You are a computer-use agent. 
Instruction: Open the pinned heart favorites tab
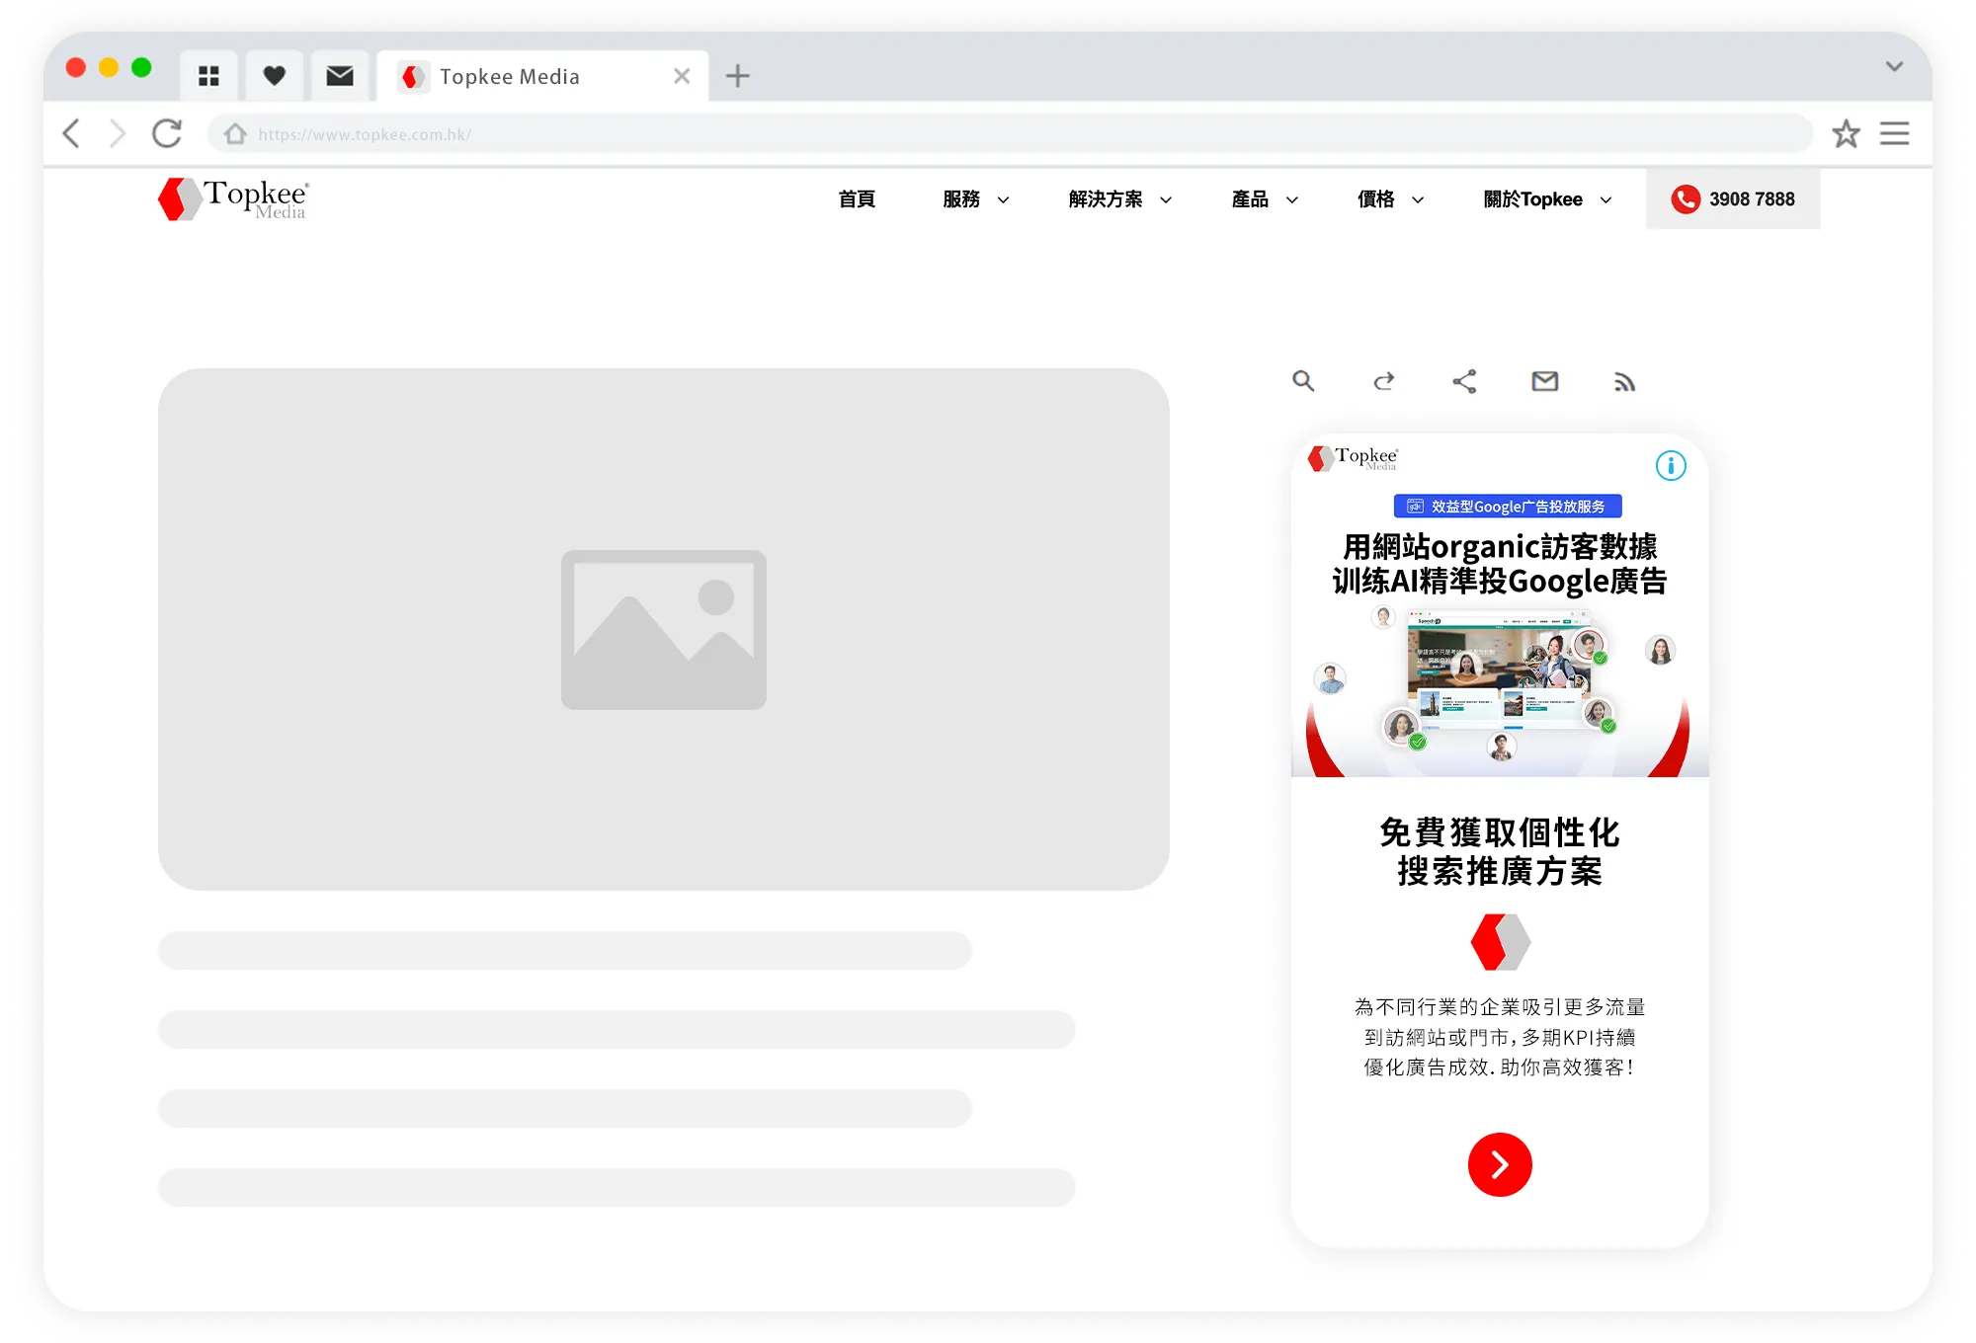[274, 76]
